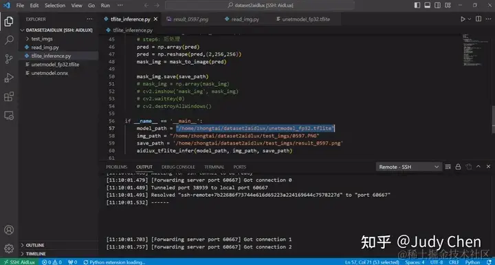Click the split editor icon
Viewport: 495px width, 265px height.
[478, 19]
